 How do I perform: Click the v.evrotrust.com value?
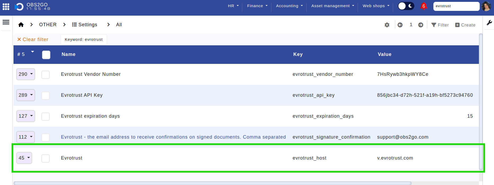(395, 158)
